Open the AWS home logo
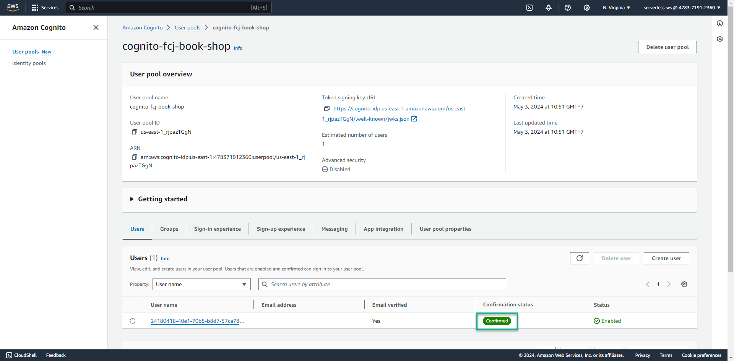 13,8
